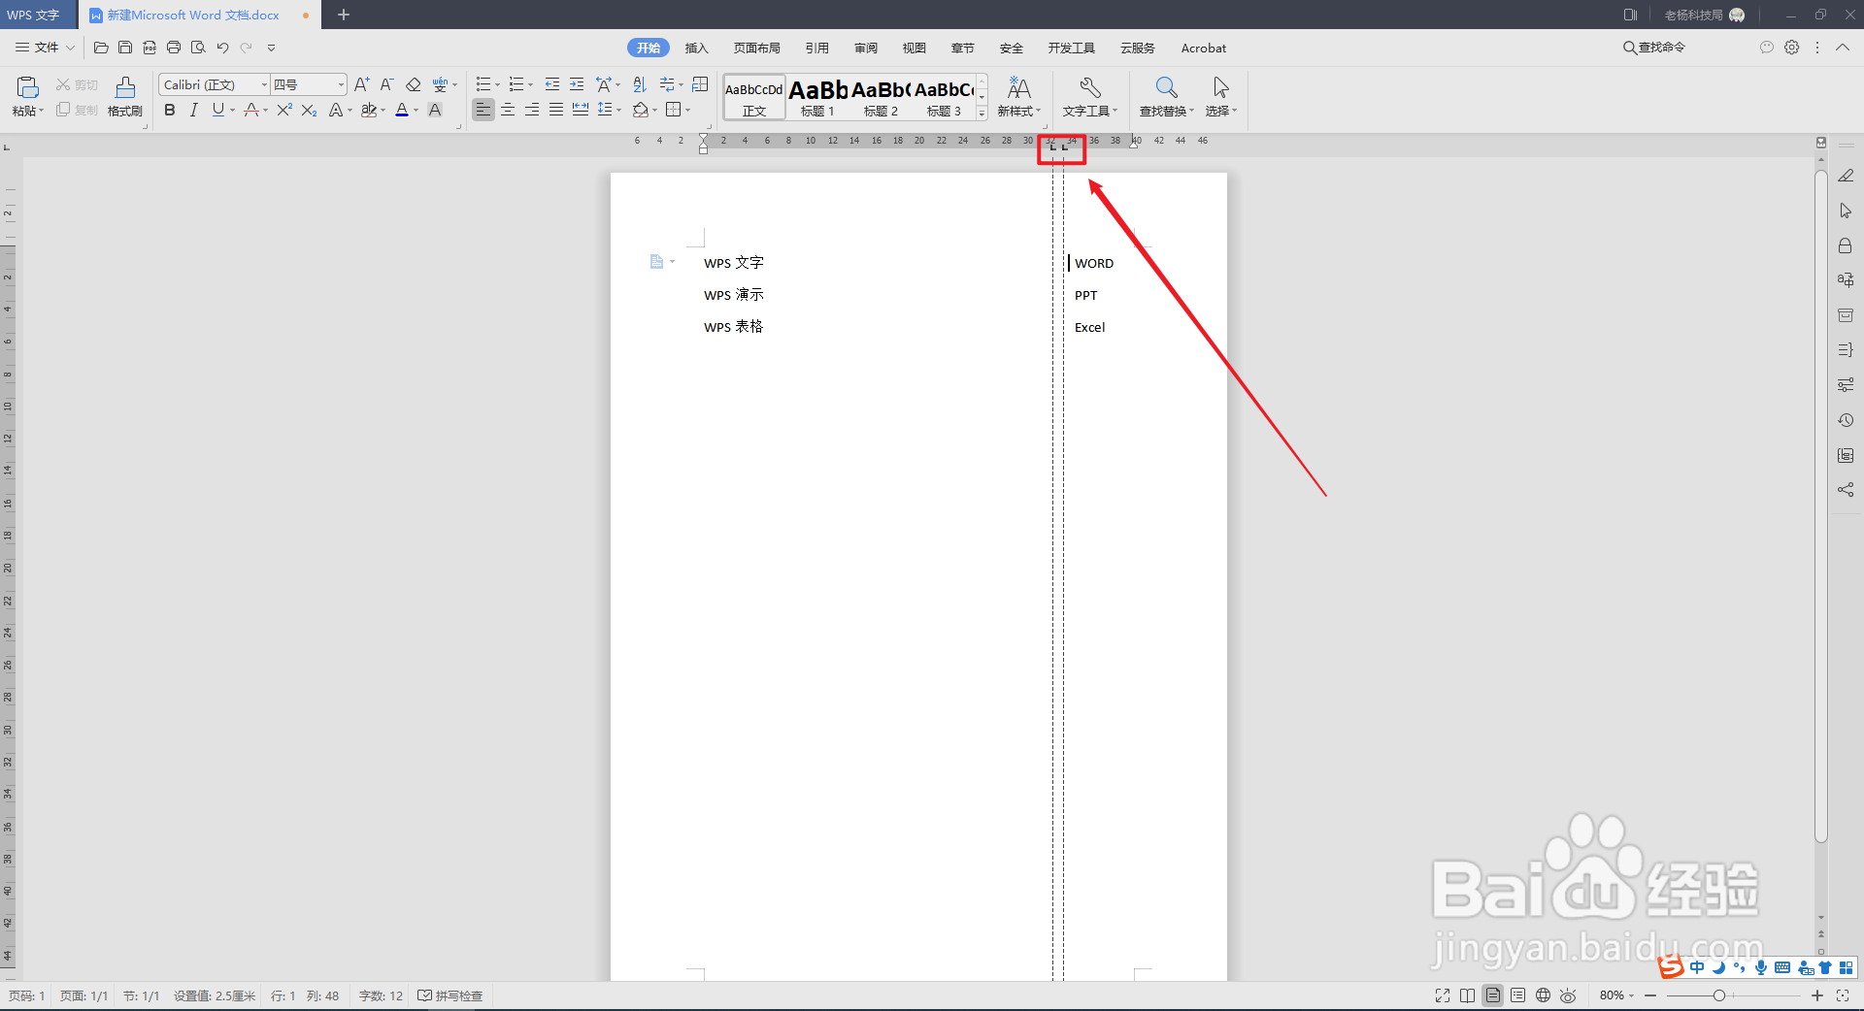The height and width of the screenshot is (1011, 1864).
Task: Toggle character shading button
Action: [435, 110]
